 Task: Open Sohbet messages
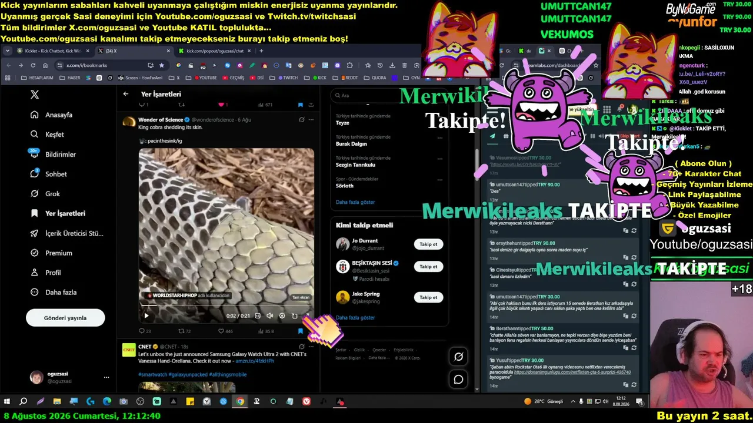pyautogui.click(x=49, y=174)
